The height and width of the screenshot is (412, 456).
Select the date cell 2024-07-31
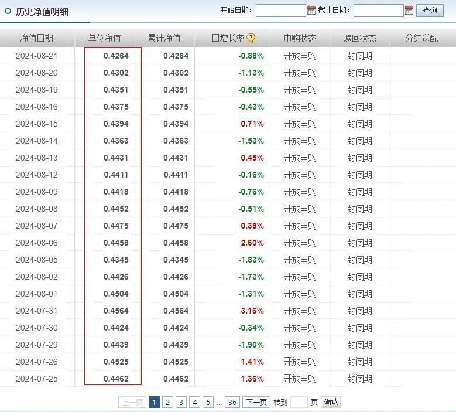pyautogui.click(x=37, y=311)
